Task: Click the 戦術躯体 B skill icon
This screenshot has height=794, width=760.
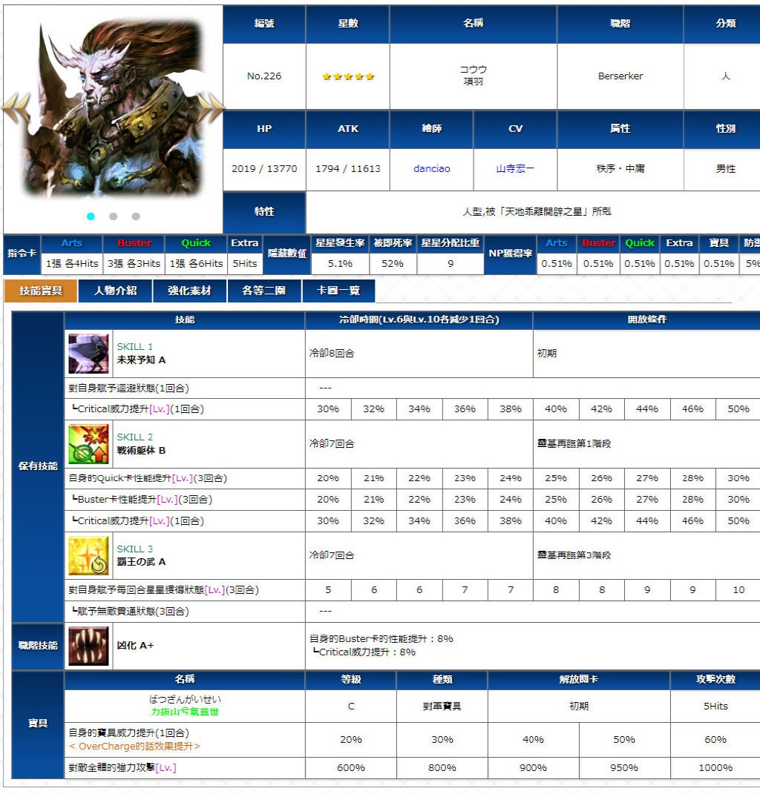Action: [89, 444]
